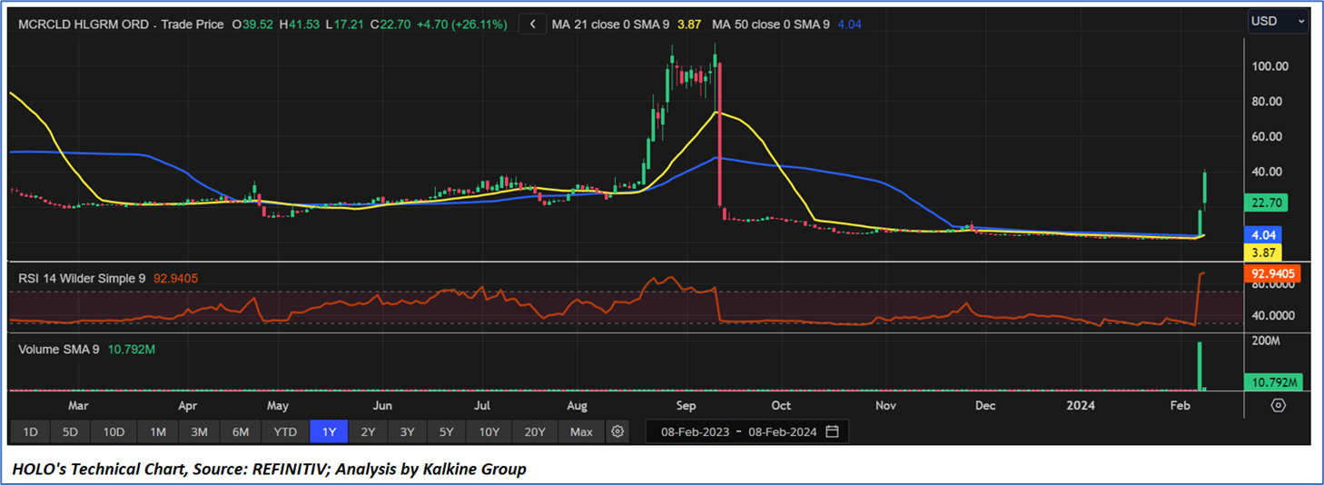Click the settings gear beside Max button

(x=618, y=431)
